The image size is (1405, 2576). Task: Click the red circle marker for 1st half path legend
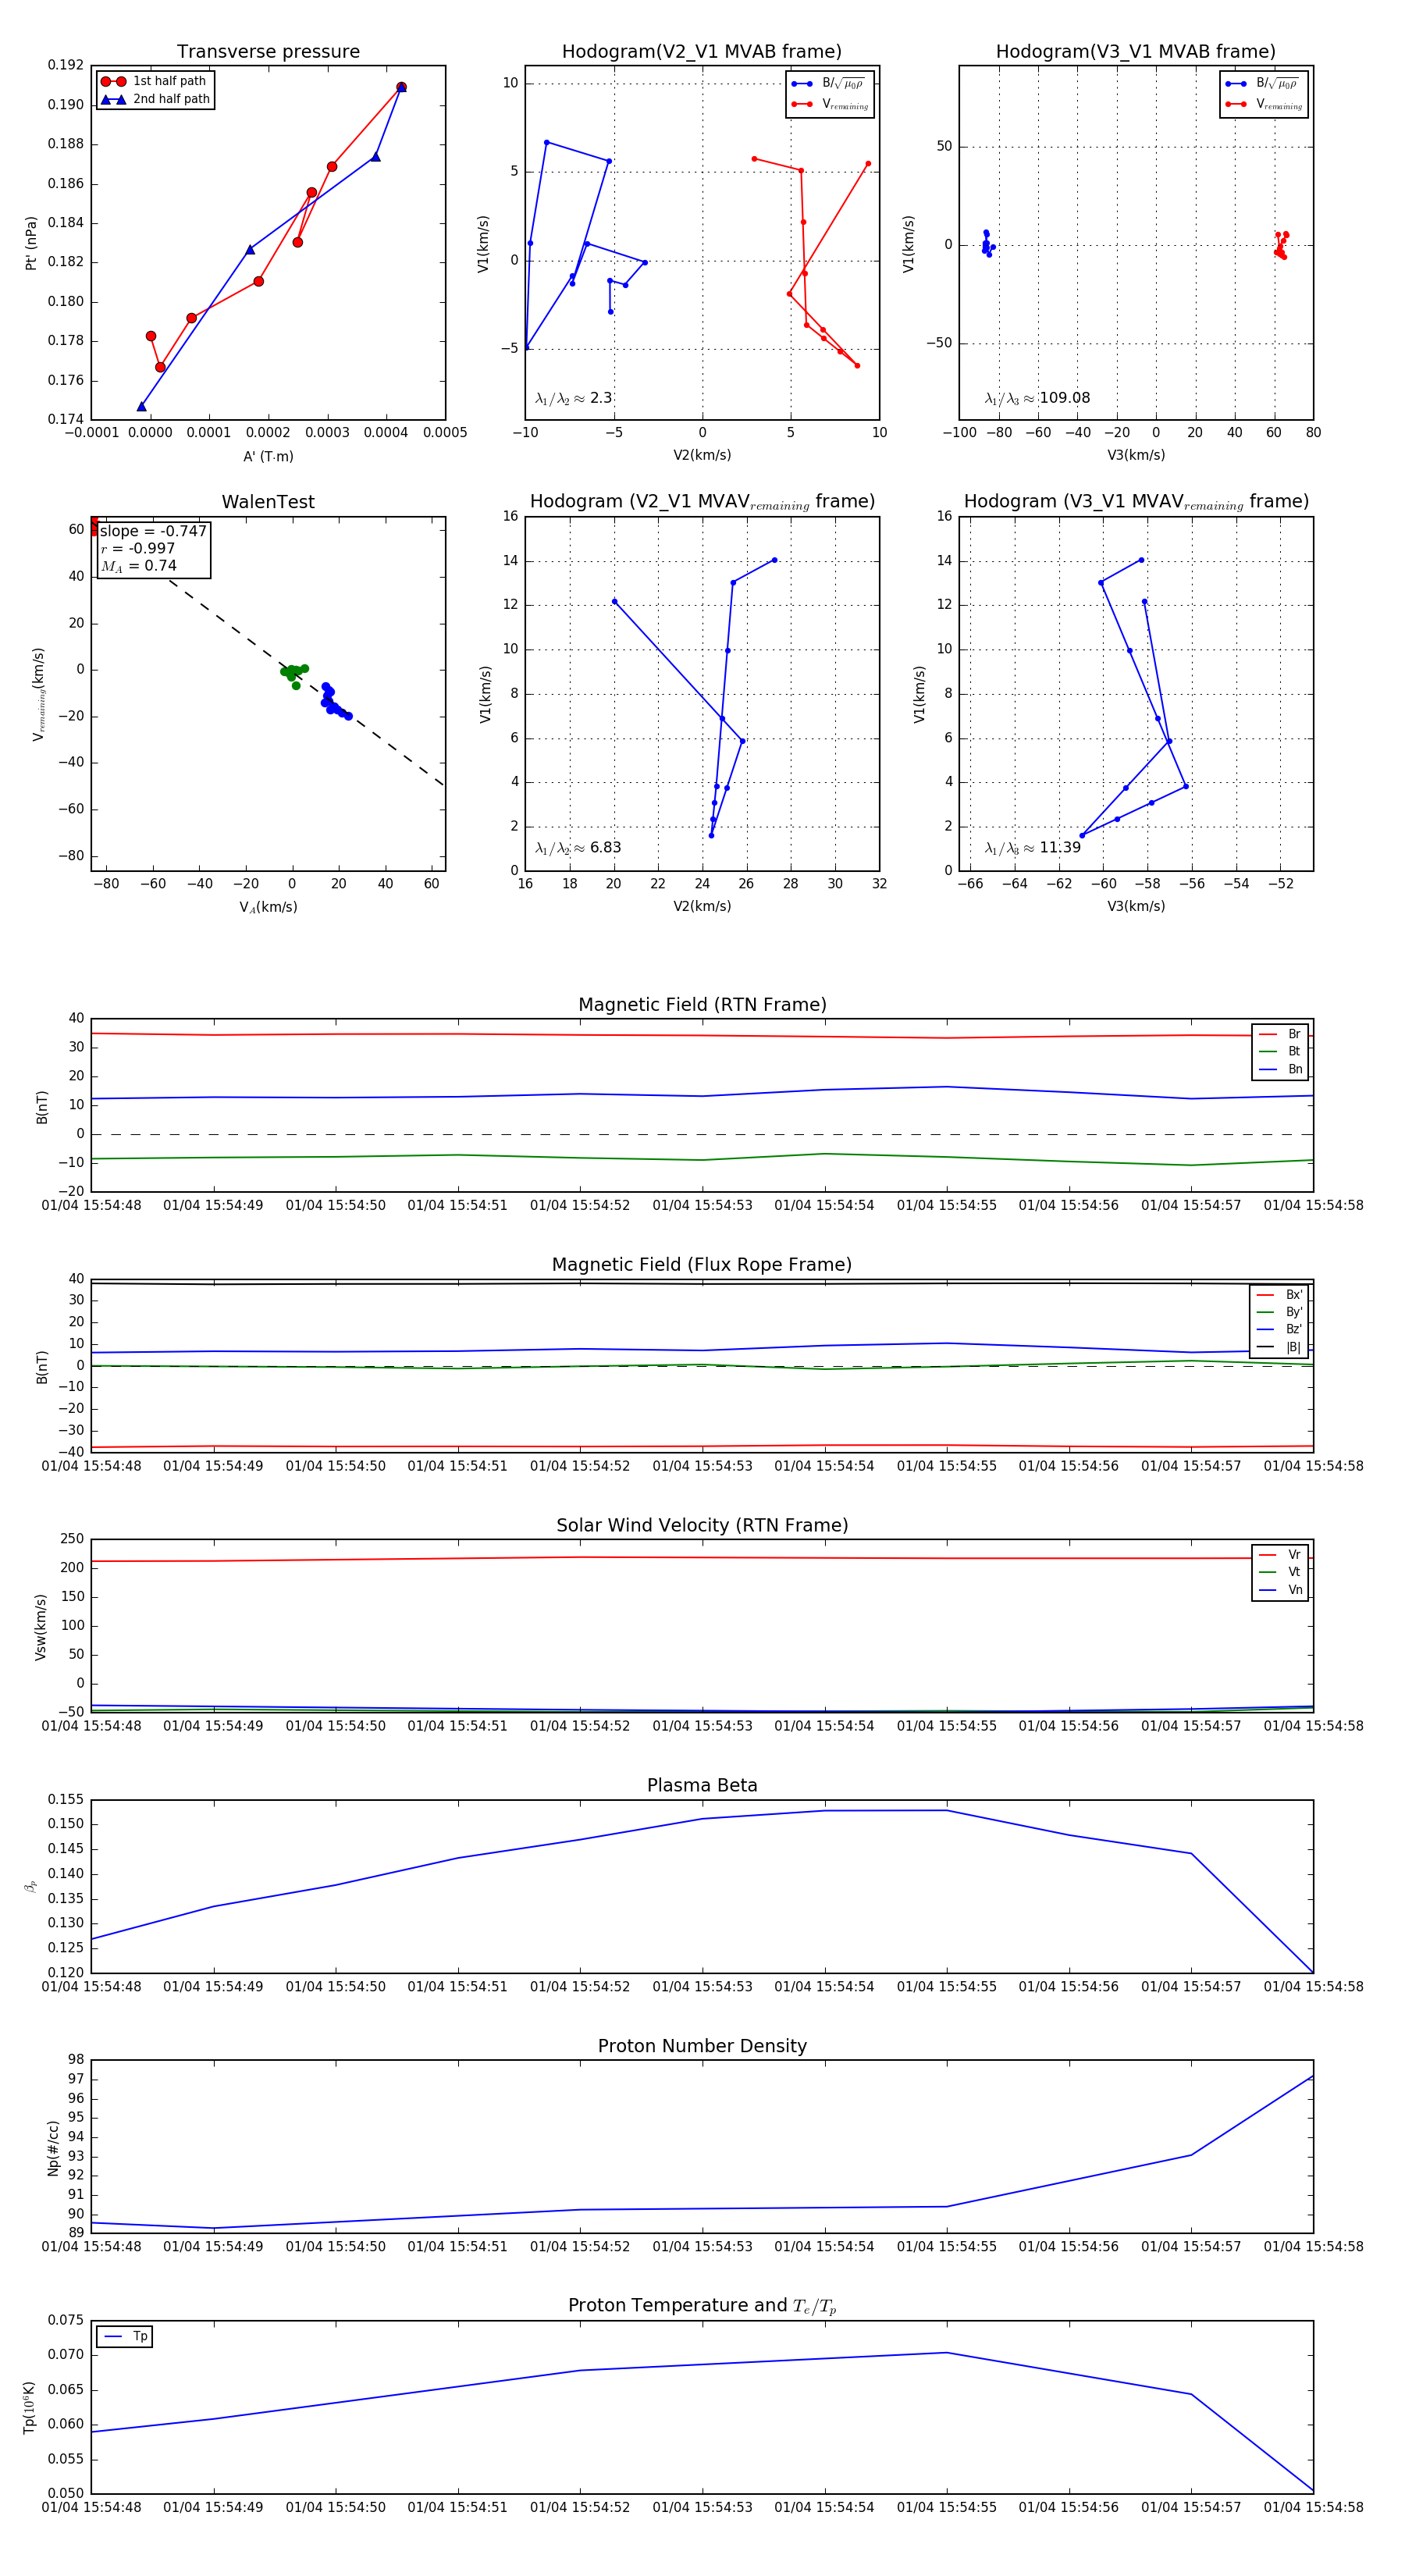[x=113, y=81]
